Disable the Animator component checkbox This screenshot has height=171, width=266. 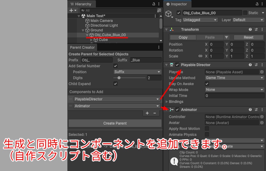coord(177,110)
